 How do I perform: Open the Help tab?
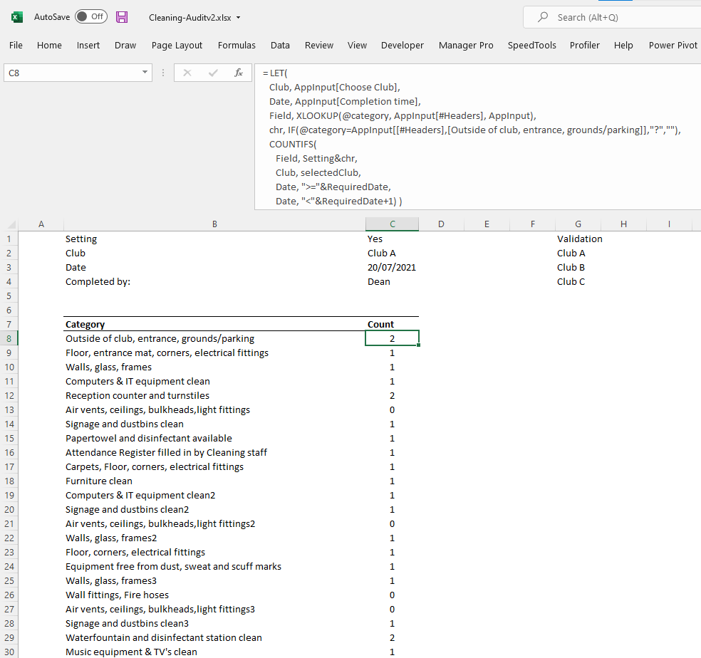623,45
